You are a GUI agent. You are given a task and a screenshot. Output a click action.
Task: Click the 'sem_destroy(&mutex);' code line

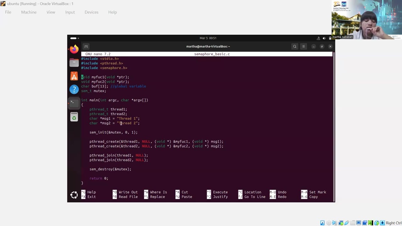[x=110, y=169]
